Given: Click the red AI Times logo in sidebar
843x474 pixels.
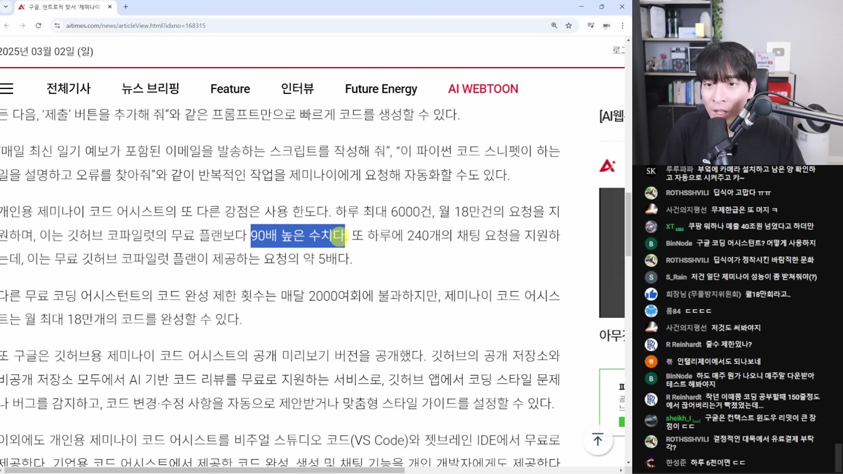Looking at the screenshot, I should 607,166.
